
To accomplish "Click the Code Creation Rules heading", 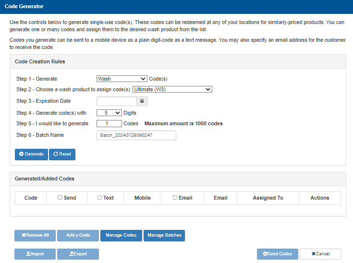I will tap(40, 61).
